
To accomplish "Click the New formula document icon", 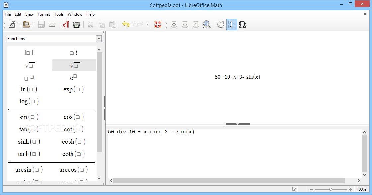I will (12, 24).
